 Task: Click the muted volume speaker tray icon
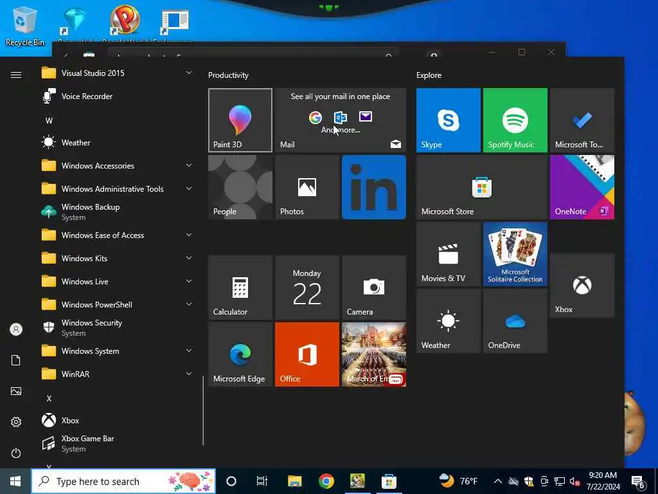[574, 481]
